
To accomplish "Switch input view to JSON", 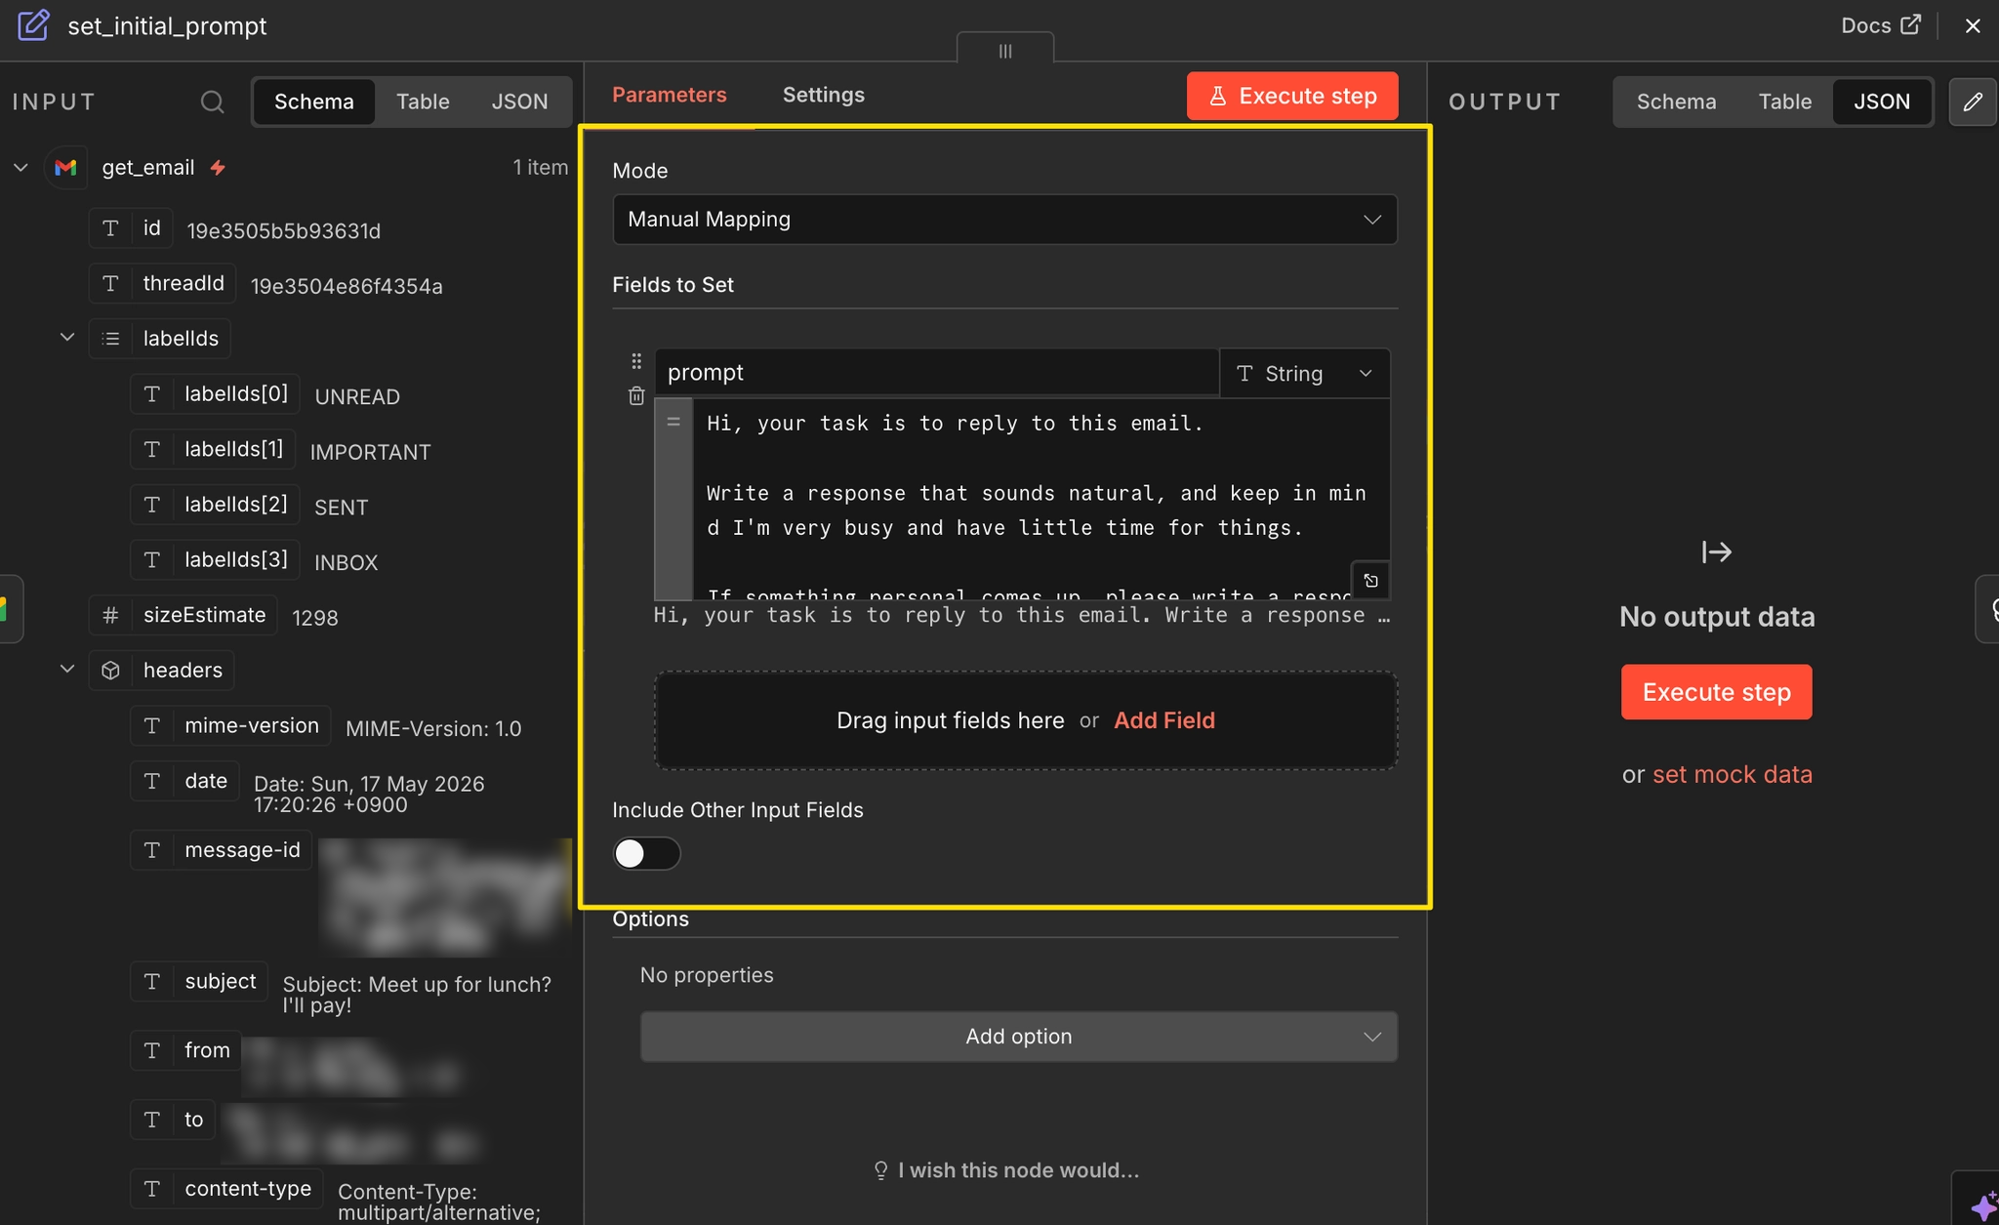I will point(519,102).
